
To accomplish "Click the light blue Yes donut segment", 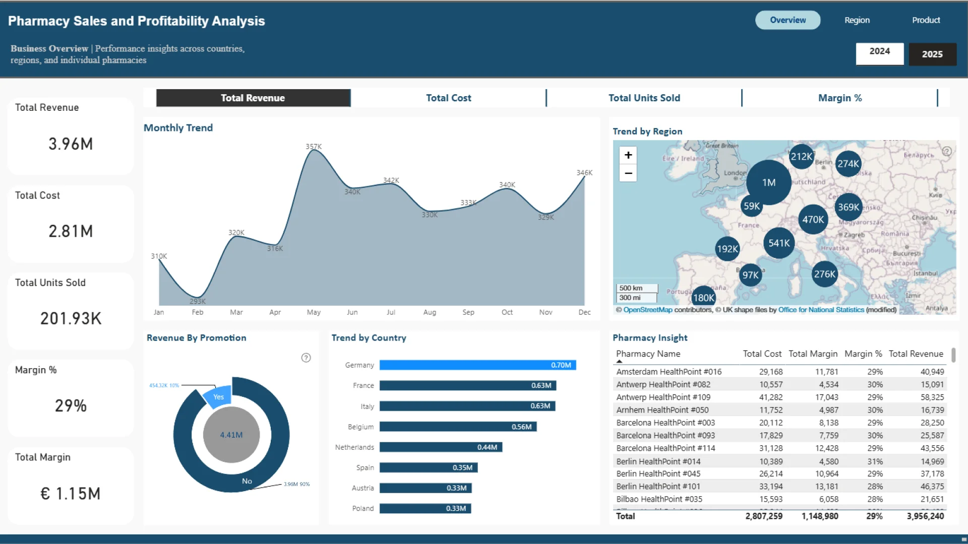I will pyautogui.click(x=218, y=396).
